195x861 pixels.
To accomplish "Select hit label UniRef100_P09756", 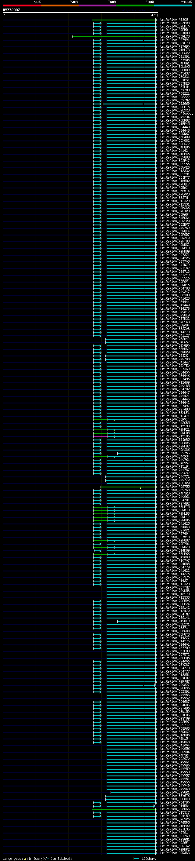I will pos(175,453).
